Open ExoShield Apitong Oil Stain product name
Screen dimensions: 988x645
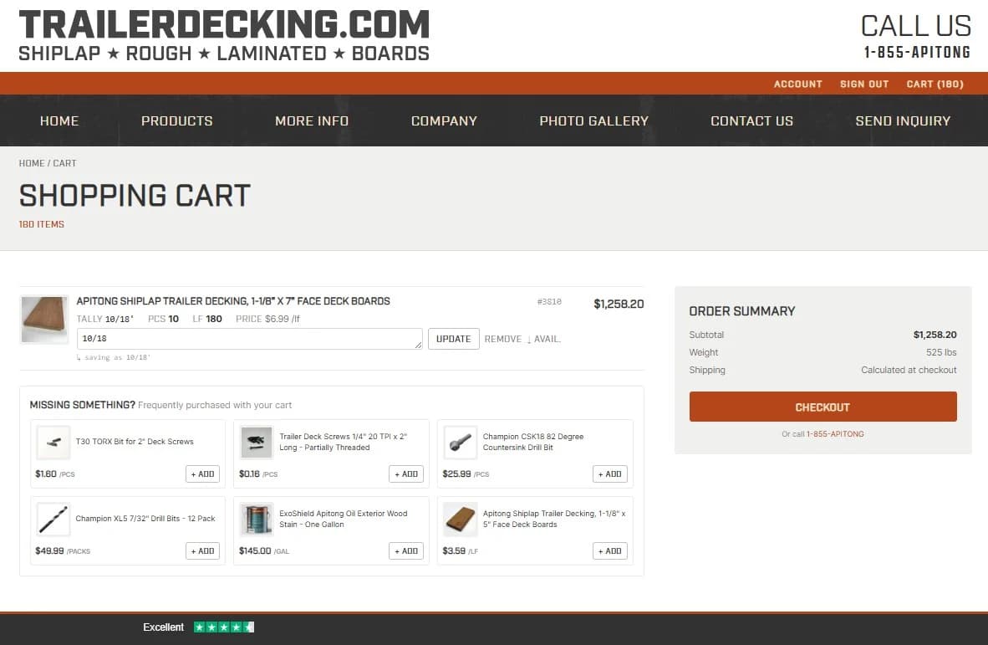click(x=344, y=519)
